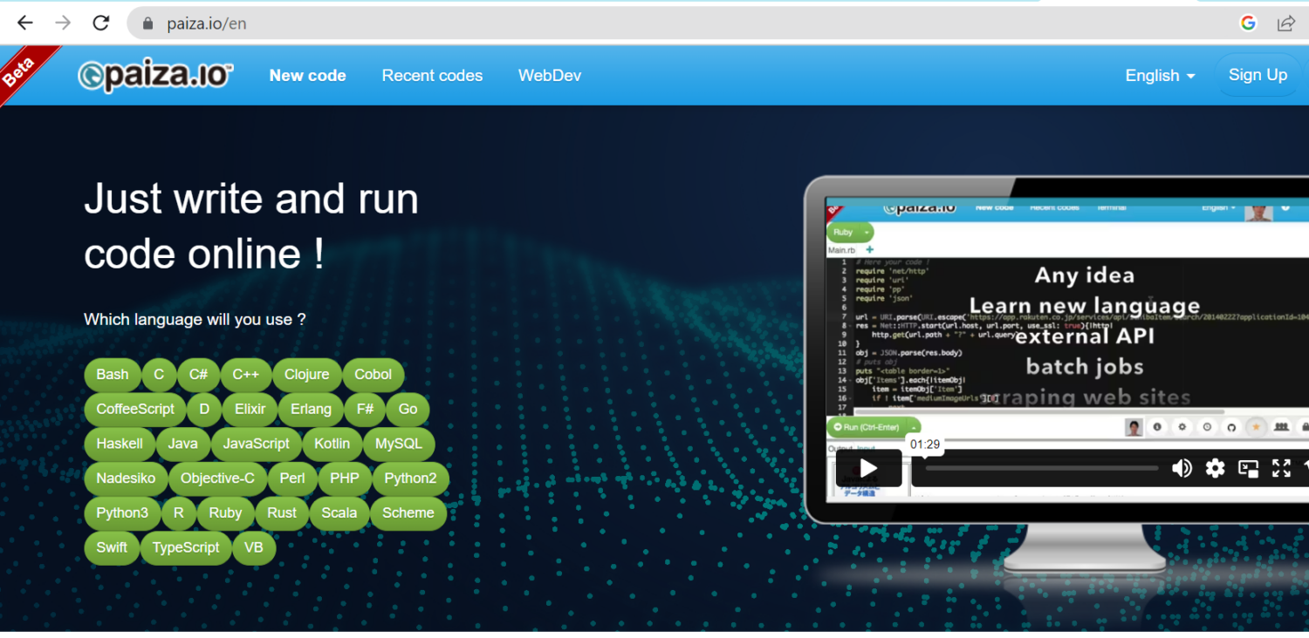
Task: Expand the English language dropdown
Action: 1160,76
